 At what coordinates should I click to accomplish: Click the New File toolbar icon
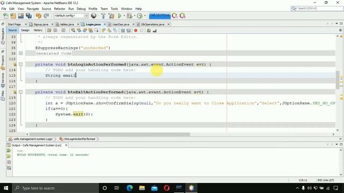[x=6, y=16]
